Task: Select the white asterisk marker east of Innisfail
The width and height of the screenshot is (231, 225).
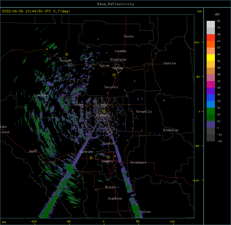Action: pyautogui.click(x=135, y=81)
